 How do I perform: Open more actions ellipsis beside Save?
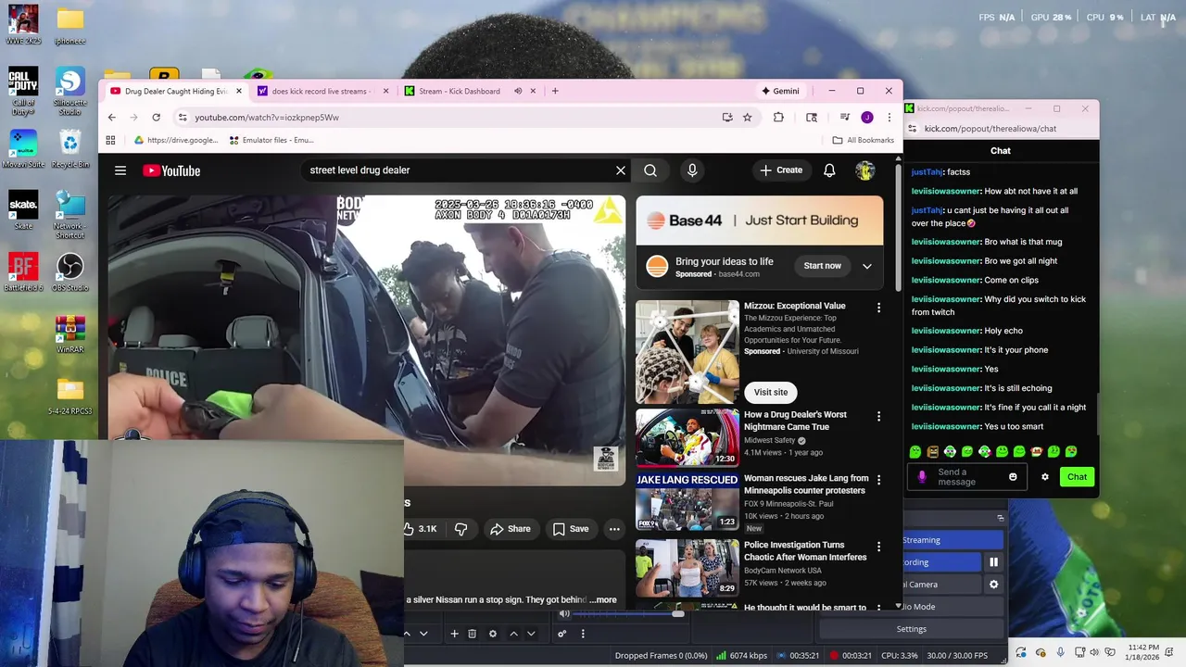pyautogui.click(x=614, y=529)
